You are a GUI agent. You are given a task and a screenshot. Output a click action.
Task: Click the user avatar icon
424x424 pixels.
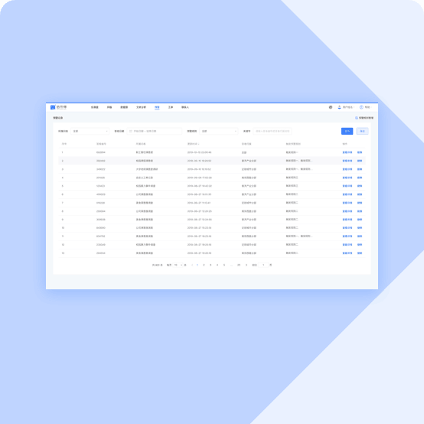click(x=339, y=107)
